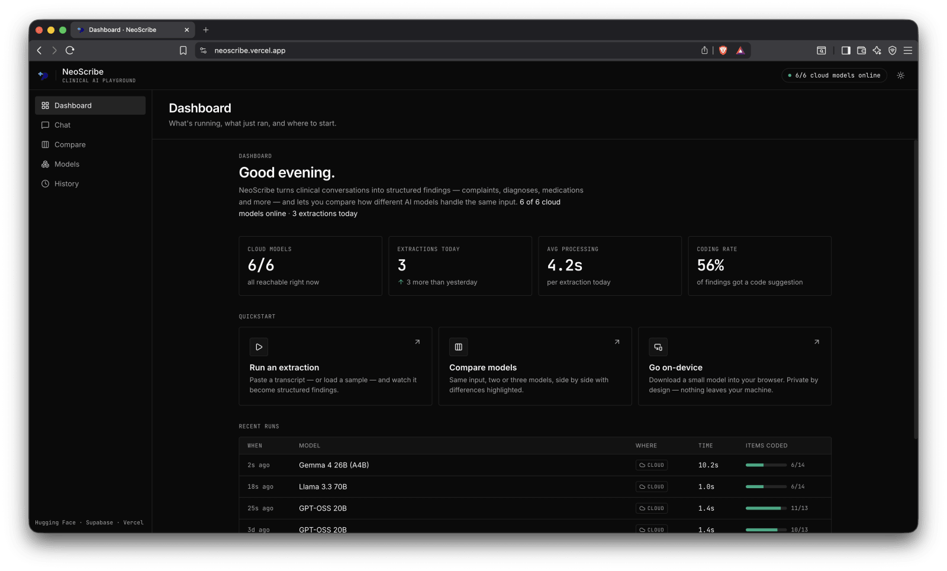This screenshot has height=571, width=947.
Task: Click the 10.2s time cell
Action: [x=708, y=465]
